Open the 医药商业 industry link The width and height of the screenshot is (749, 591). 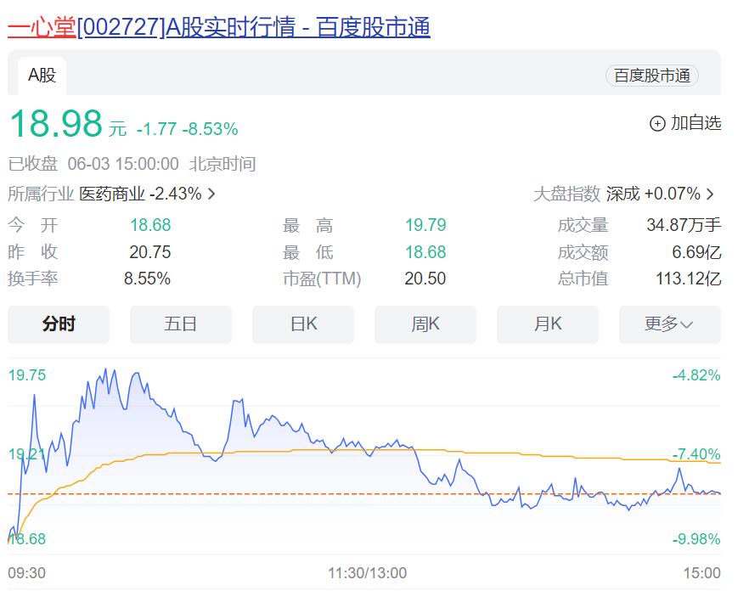coord(112,194)
